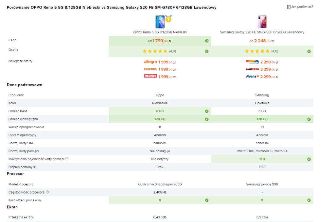Click the Nie obsługuje memory card value
The height and width of the screenshot is (222, 335).
(x=160, y=151)
